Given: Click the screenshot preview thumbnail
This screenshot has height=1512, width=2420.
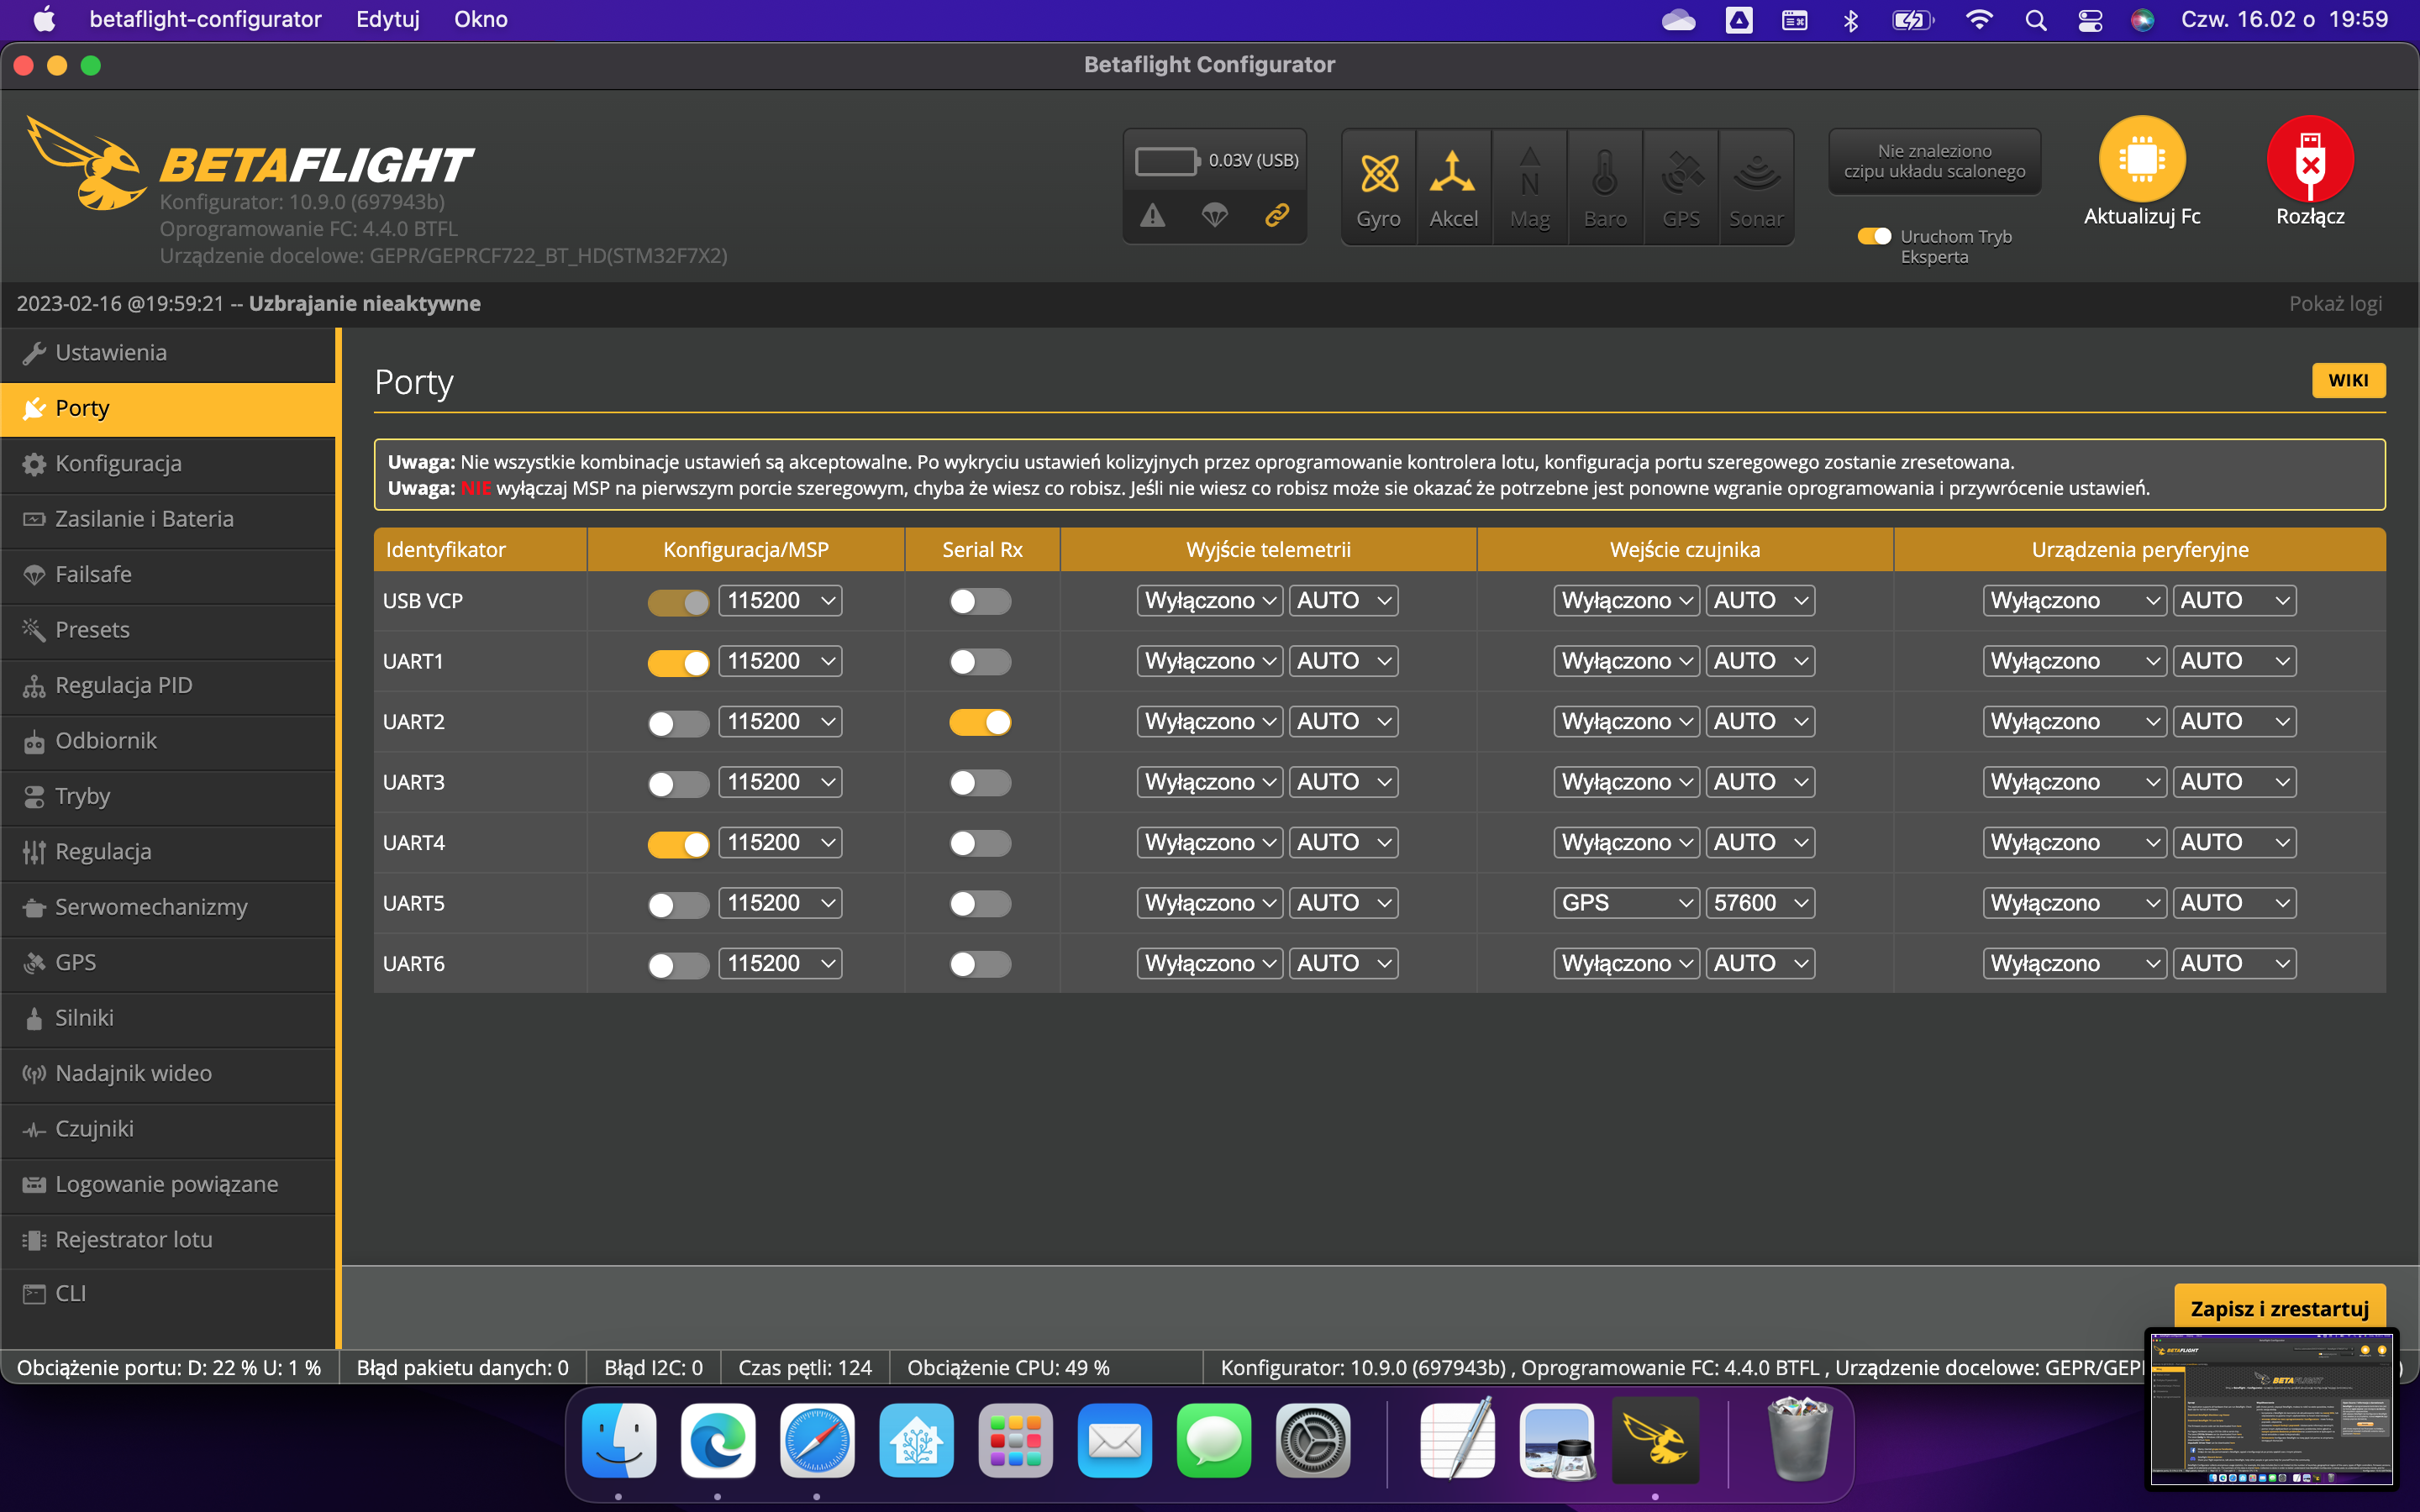Looking at the screenshot, I should point(2271,1410).
